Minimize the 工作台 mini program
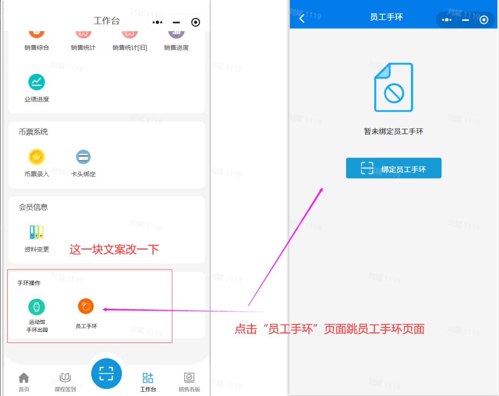499x396 pixels. tap(176, 22)
